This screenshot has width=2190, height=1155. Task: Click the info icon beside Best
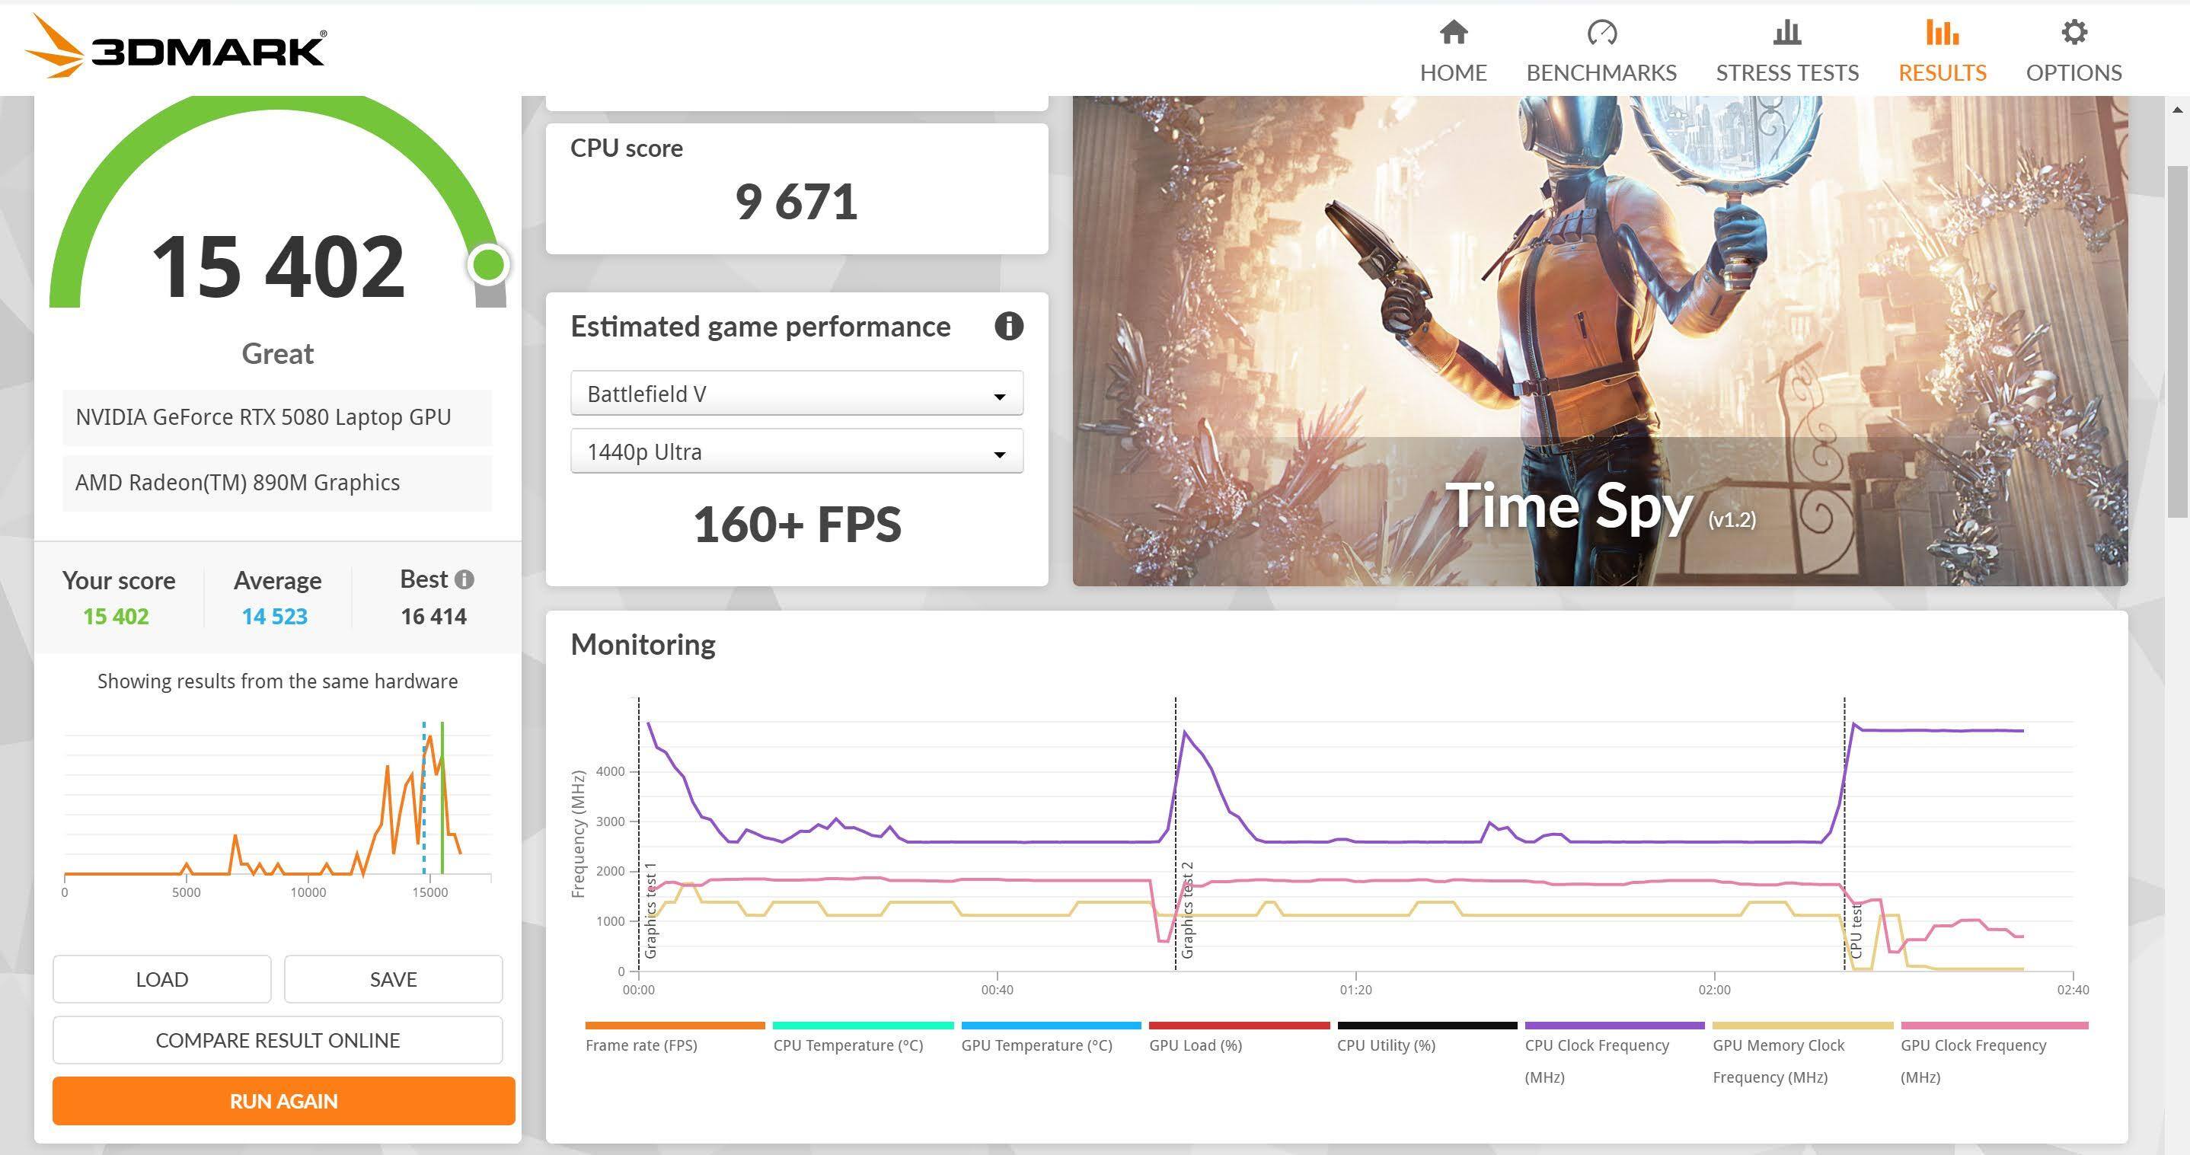point(464,579)
